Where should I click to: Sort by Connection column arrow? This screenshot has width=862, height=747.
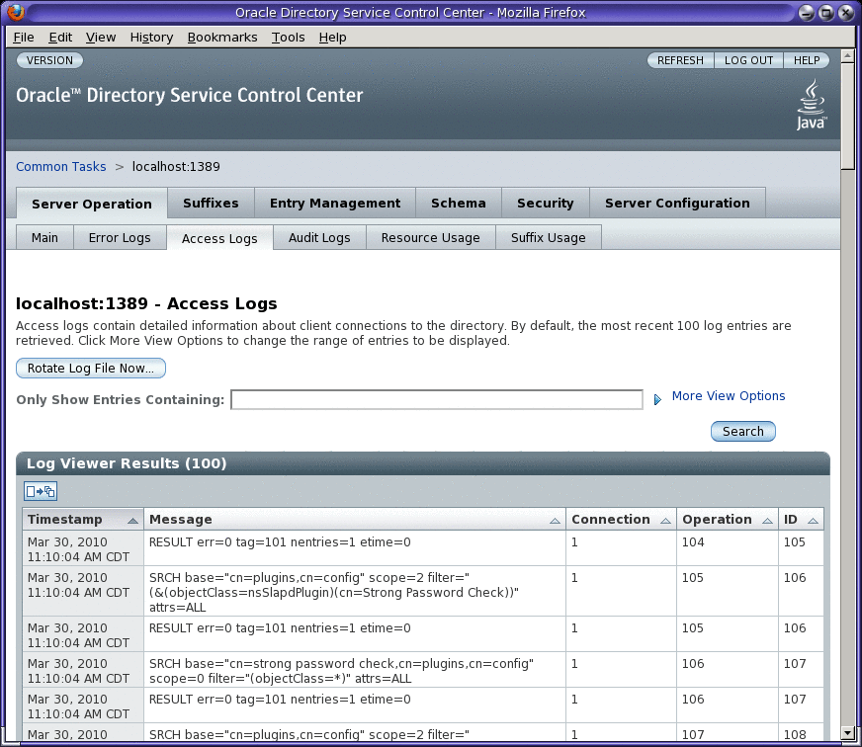pyautogui.click(x=665, y=520)
